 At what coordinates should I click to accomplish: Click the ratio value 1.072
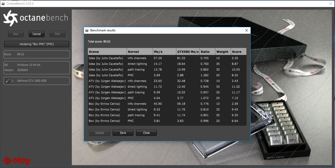click(205, 98)
